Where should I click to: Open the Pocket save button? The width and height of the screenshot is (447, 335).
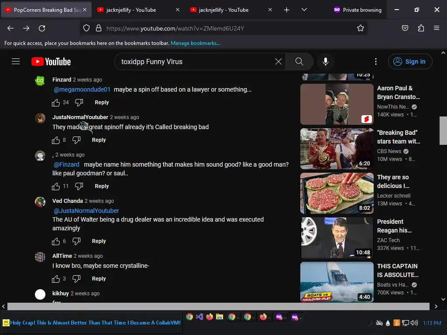pos(405,28)
